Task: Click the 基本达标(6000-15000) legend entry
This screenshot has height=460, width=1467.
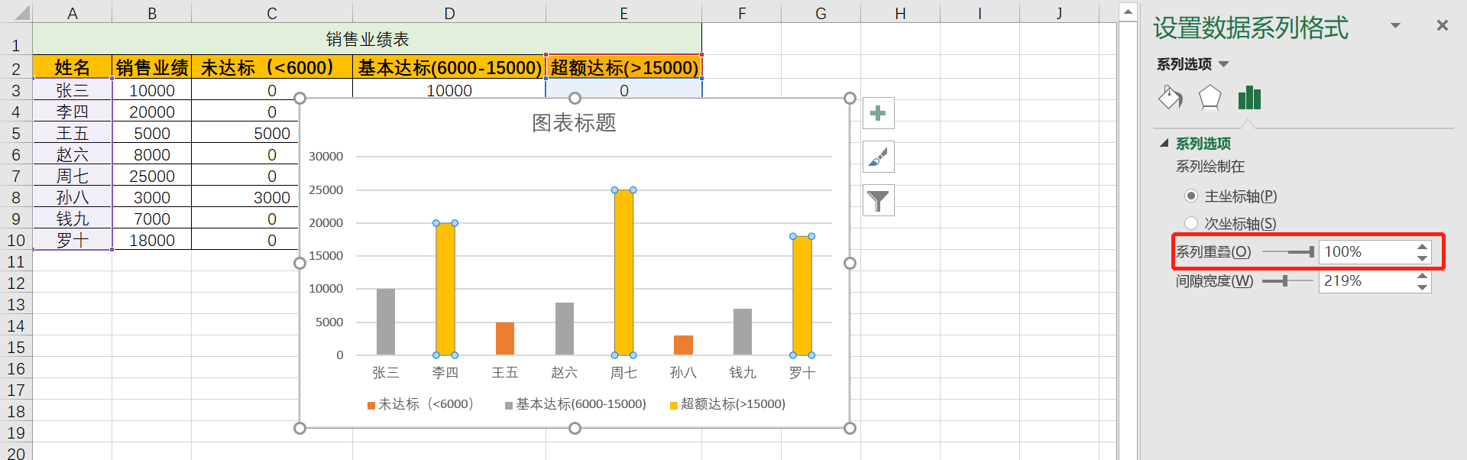Action: click(x=575, y=404)
